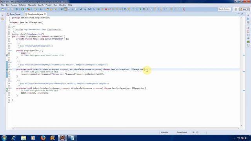251x141 pixels.
Task: Collapse the doPost method at line 36
Action: 11,88
